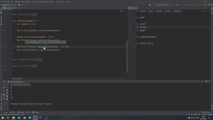Open Google Chrome from the taskbar
Screen dimensions: 213x120
pos(24,118)
